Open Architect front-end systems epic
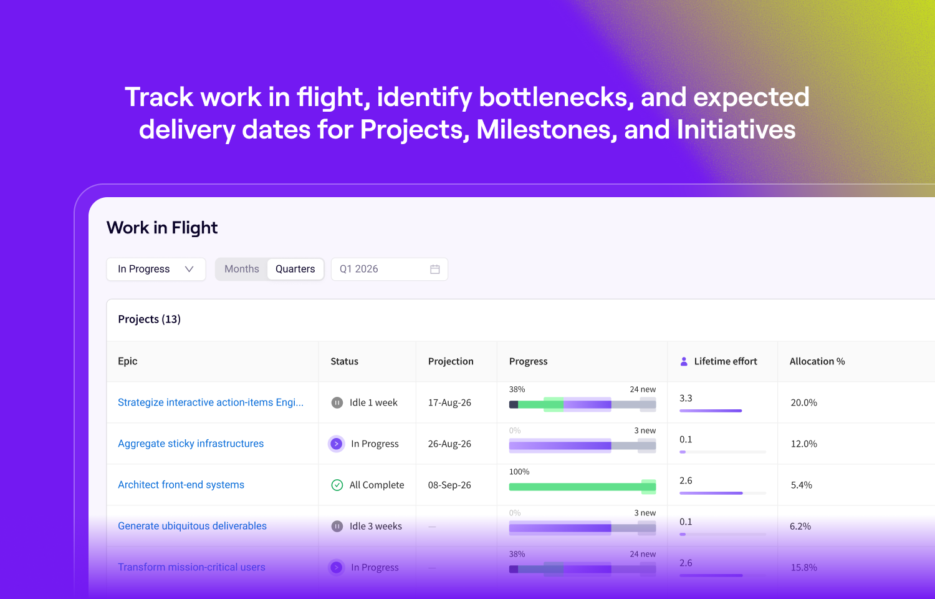This screenshot has width=935, height=599. tap(181, 485)
